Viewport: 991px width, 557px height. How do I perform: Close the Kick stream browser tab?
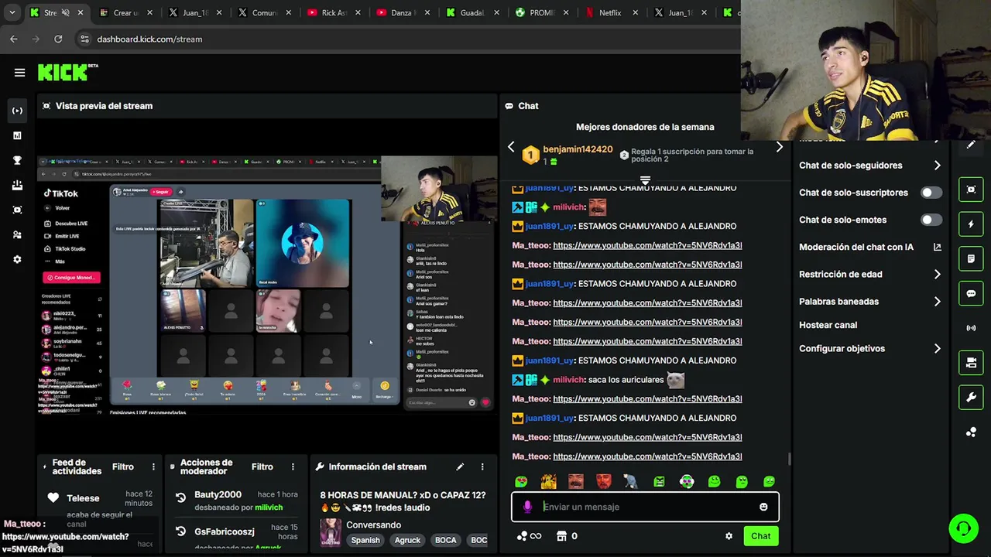(x=80, y=12)
